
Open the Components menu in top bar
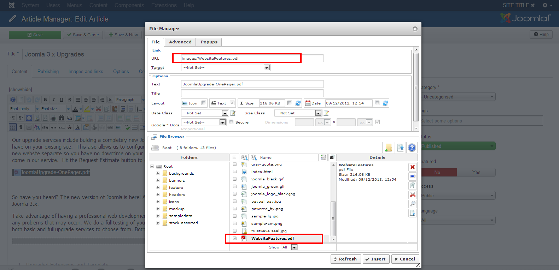tap(129, 5)
